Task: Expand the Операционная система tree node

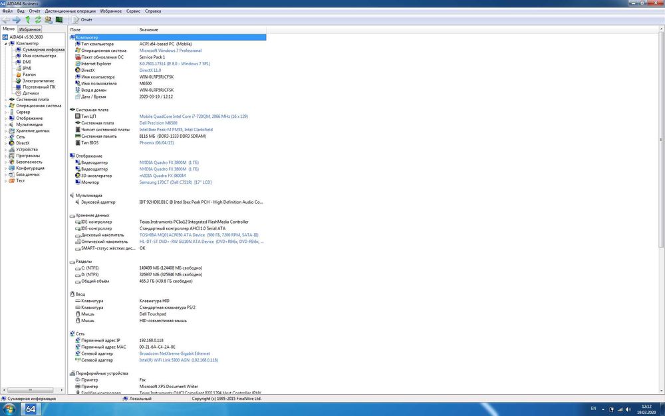Action: click(5, 106)
